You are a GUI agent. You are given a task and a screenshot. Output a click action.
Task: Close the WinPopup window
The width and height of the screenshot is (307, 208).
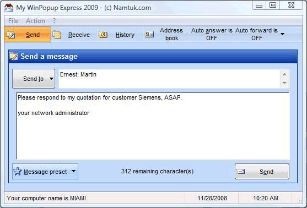click(291, 6)
